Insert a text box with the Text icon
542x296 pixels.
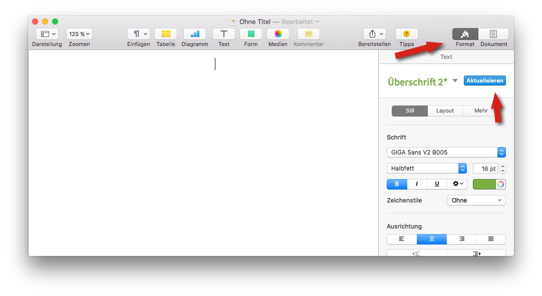click(x=223, y=34)
